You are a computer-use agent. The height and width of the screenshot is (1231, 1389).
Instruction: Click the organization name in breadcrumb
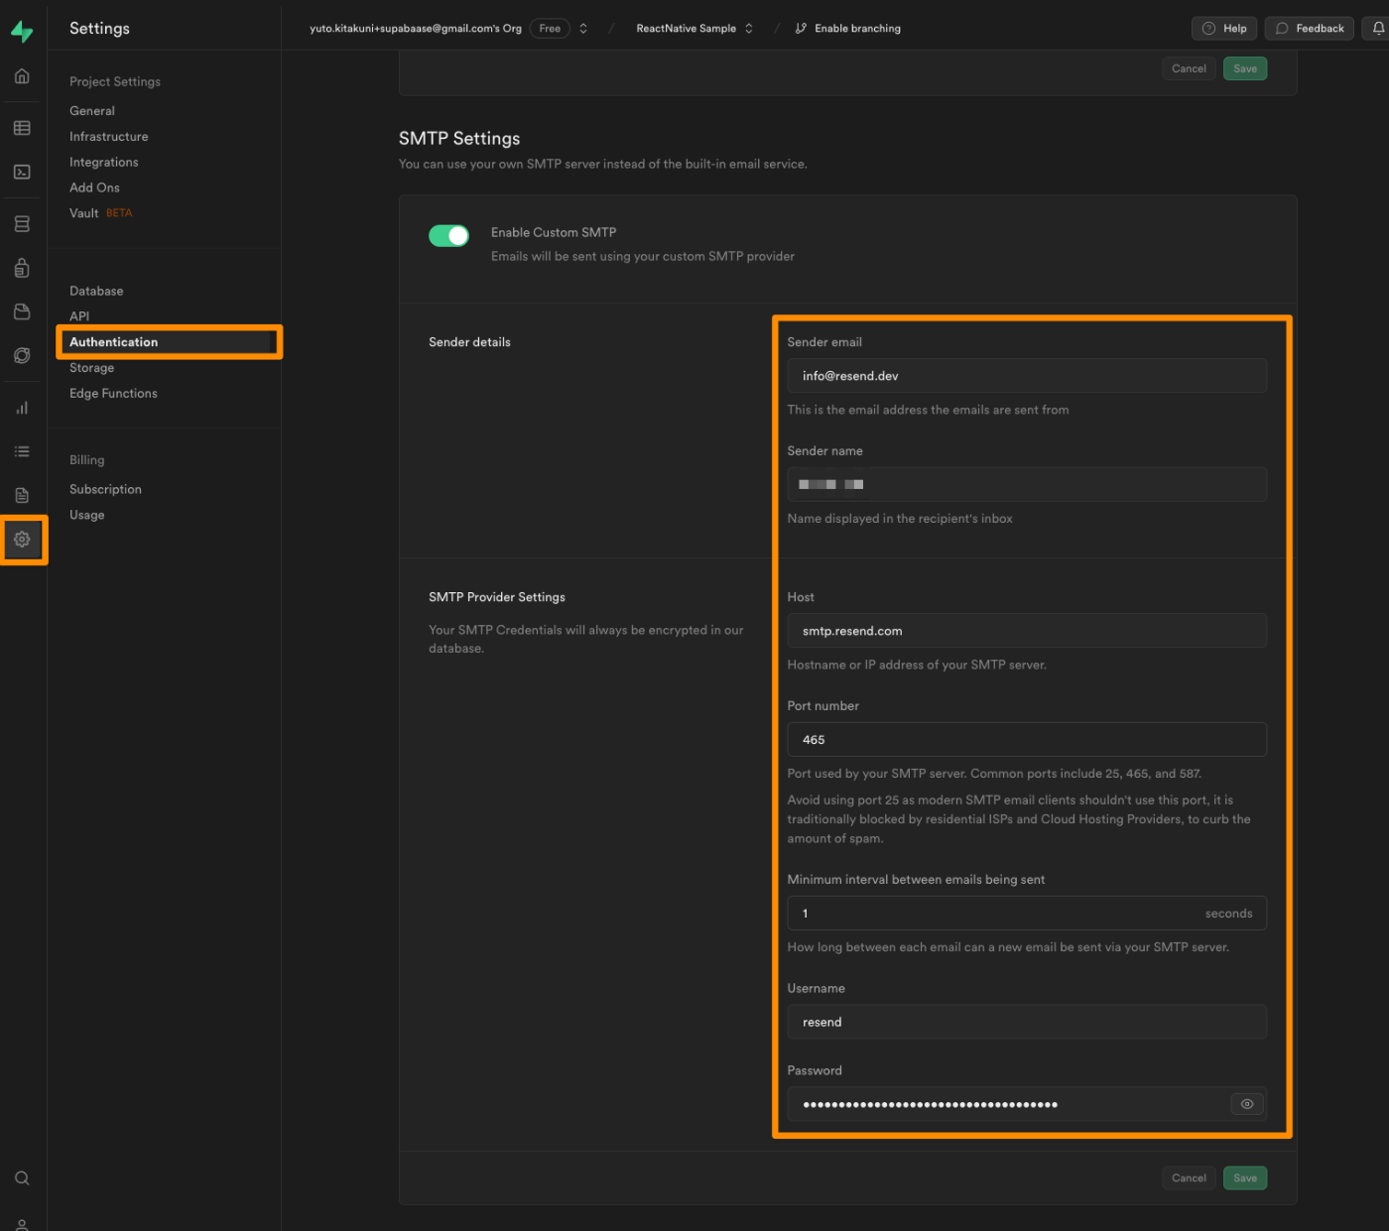pos(416,28)
